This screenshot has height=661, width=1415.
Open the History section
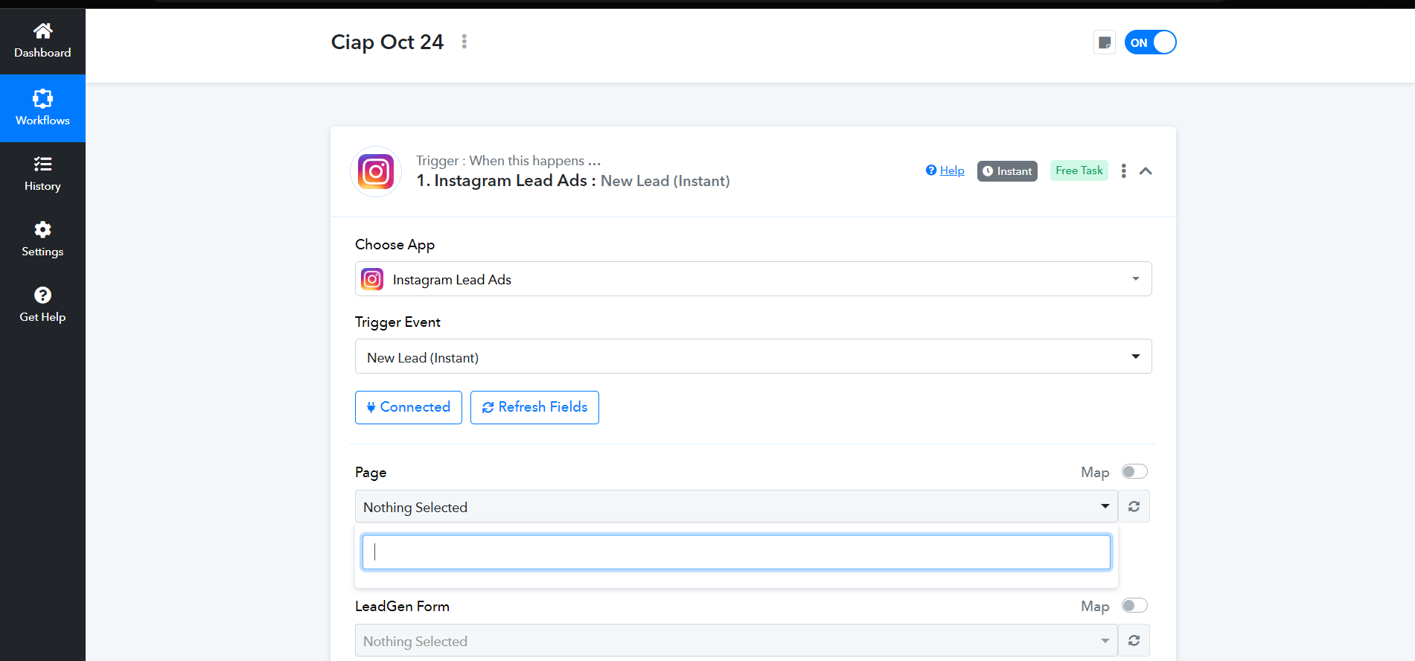tap(42, 174)
